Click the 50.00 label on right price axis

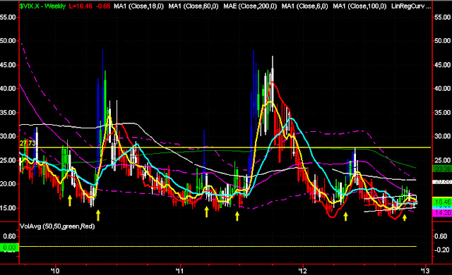click(x=443, y=41)
